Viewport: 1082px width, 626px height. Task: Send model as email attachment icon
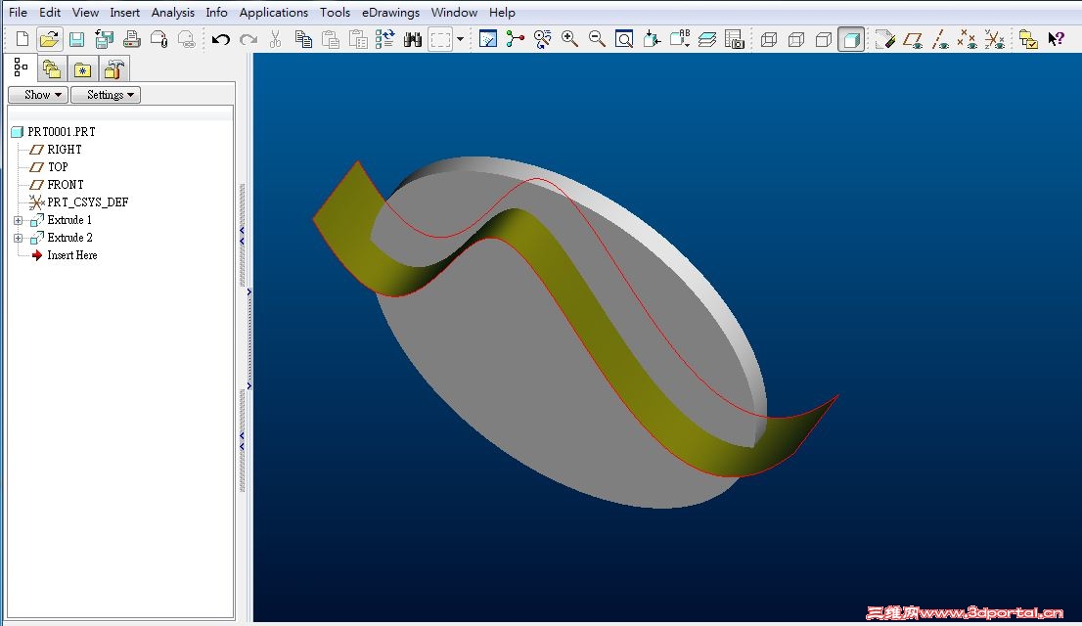pos(159,39)
